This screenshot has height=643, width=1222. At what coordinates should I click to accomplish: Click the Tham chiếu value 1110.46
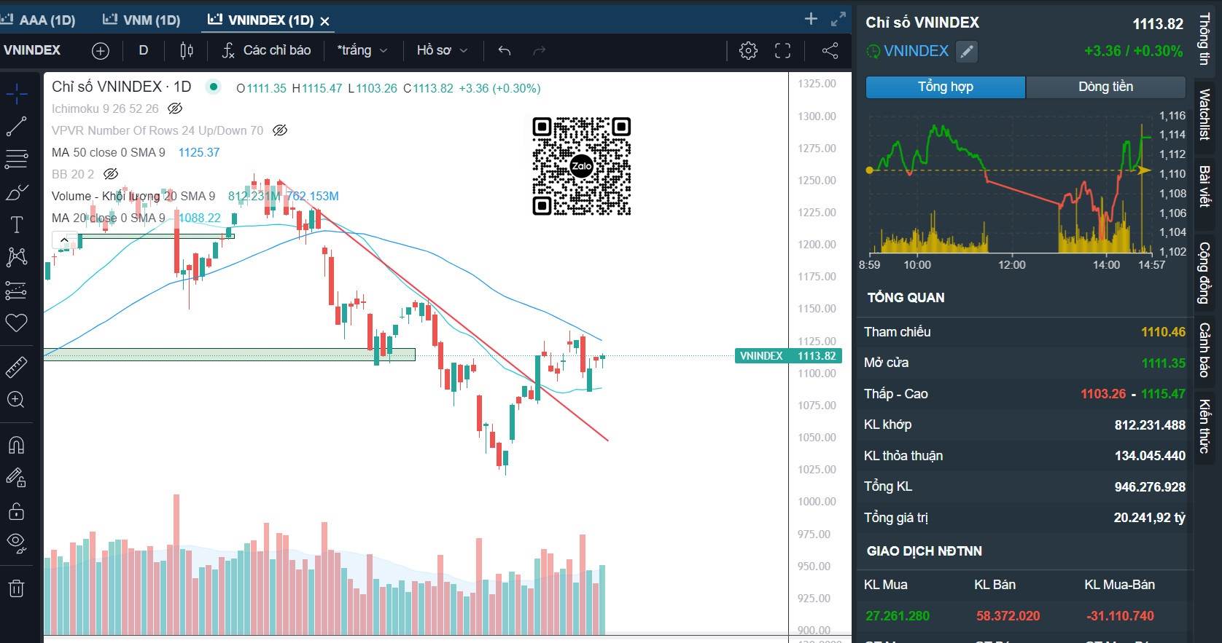pos(1163,332)
